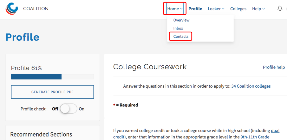Expand the Locker dropdown menu
Viewport: 287px width, 140px height.
click(216, 9)
